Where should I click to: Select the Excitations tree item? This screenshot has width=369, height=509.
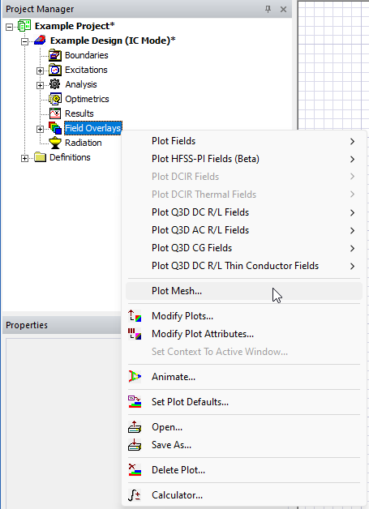[86, 70]
